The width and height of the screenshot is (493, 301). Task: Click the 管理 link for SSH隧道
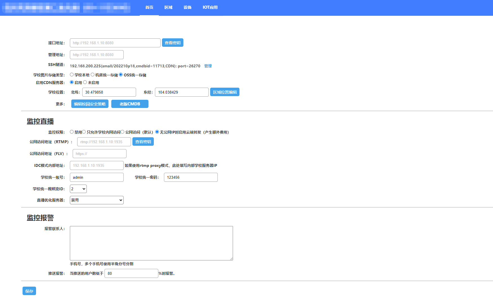pos(208,66)
